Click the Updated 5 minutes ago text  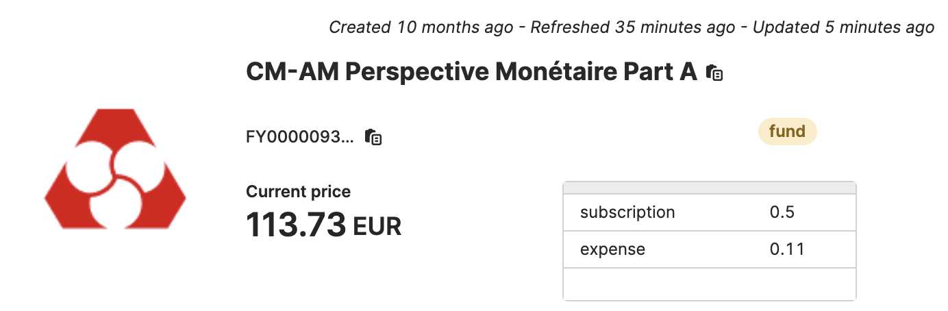(x=843, y=27)
